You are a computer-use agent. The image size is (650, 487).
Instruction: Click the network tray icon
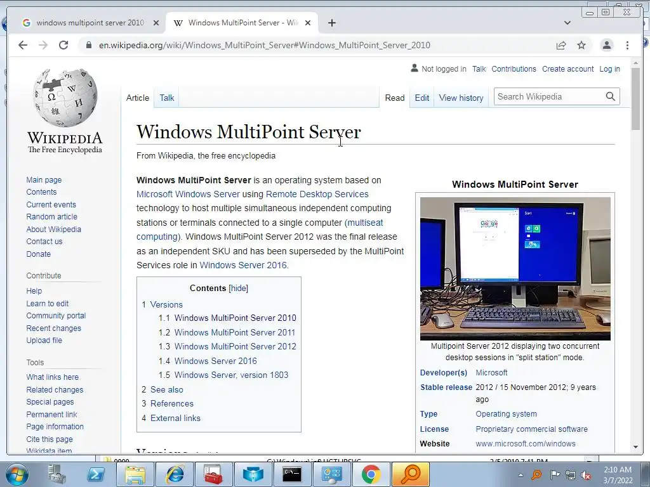(x=571, y=475)
